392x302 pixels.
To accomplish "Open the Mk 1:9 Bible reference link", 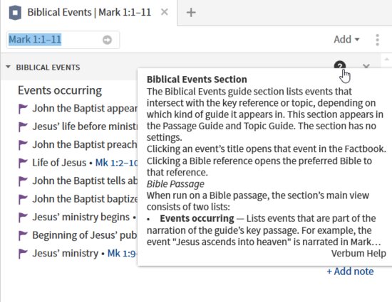I will 123,254.
